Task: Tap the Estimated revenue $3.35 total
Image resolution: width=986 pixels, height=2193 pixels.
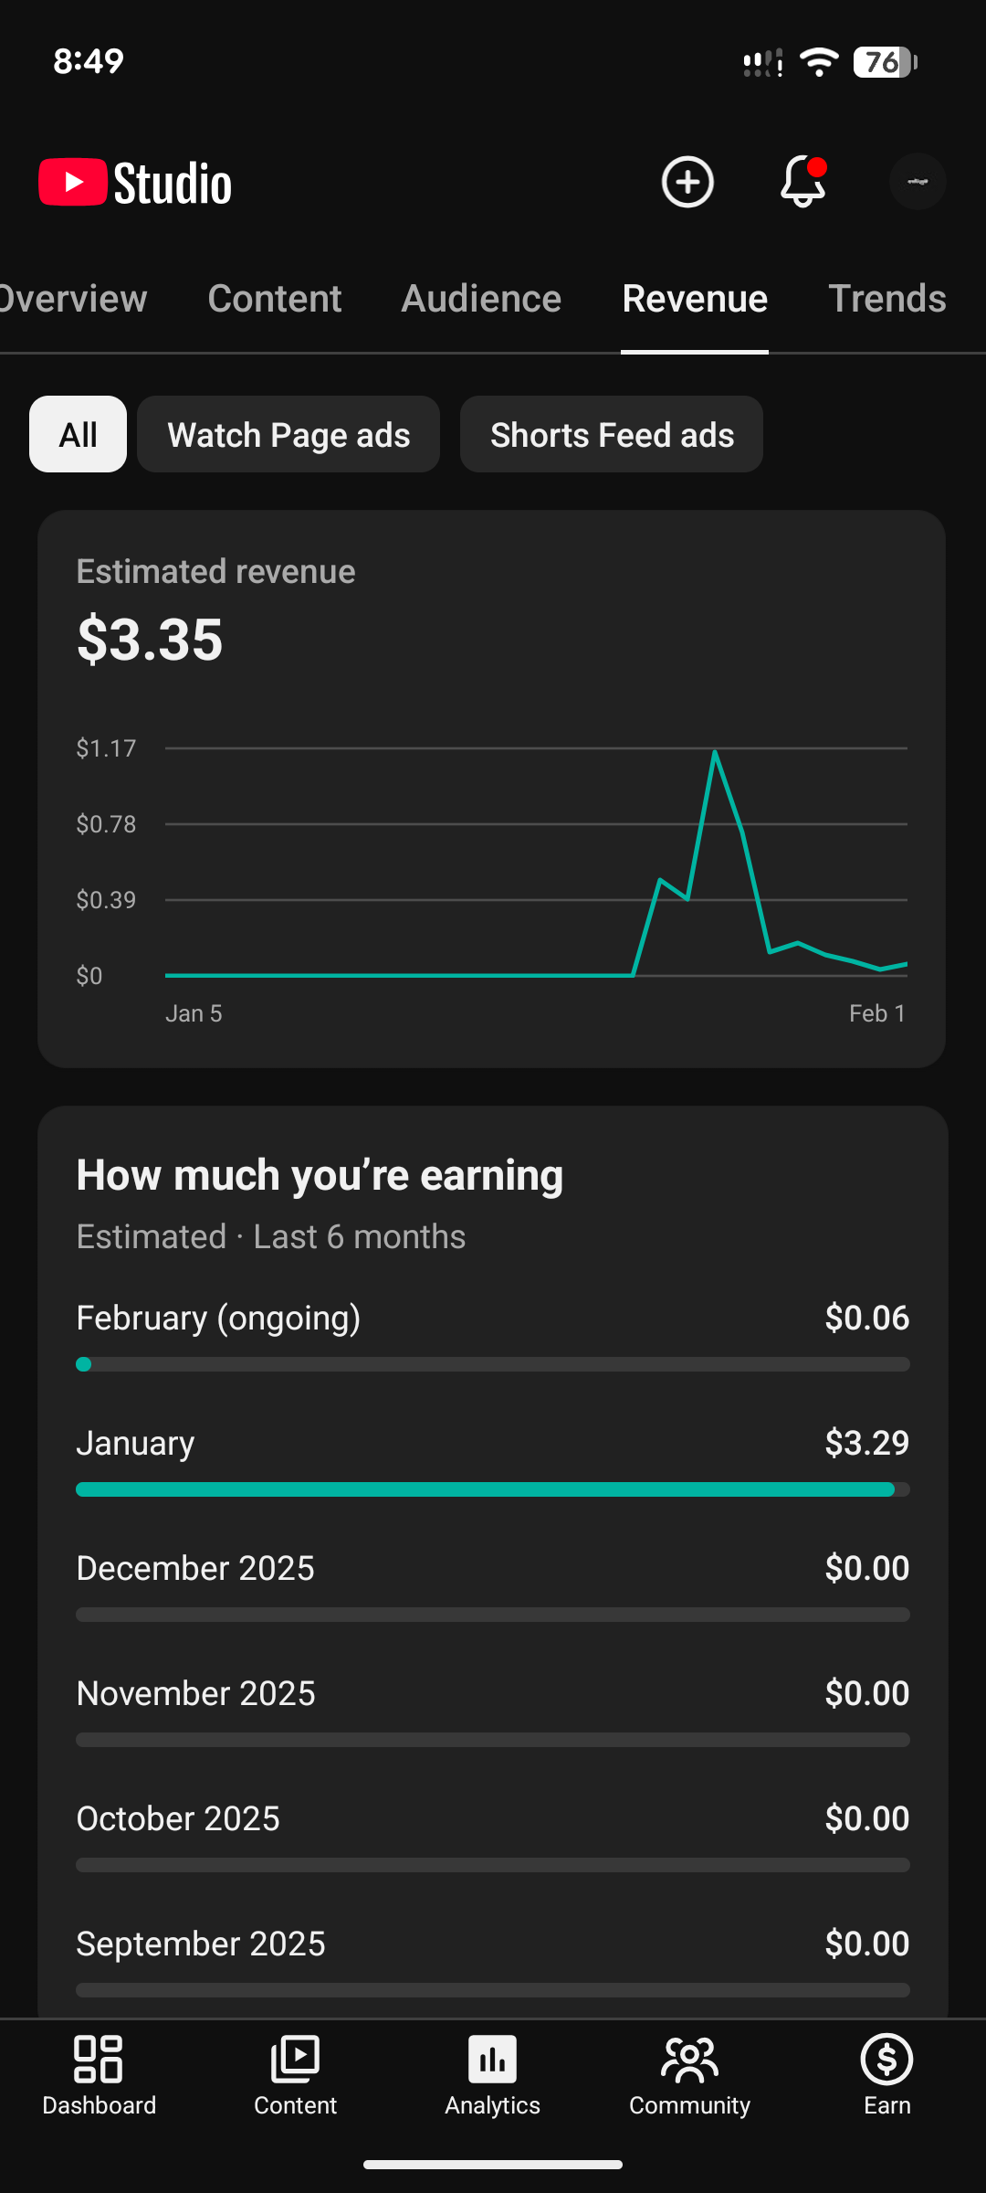Action: (150, 639)
